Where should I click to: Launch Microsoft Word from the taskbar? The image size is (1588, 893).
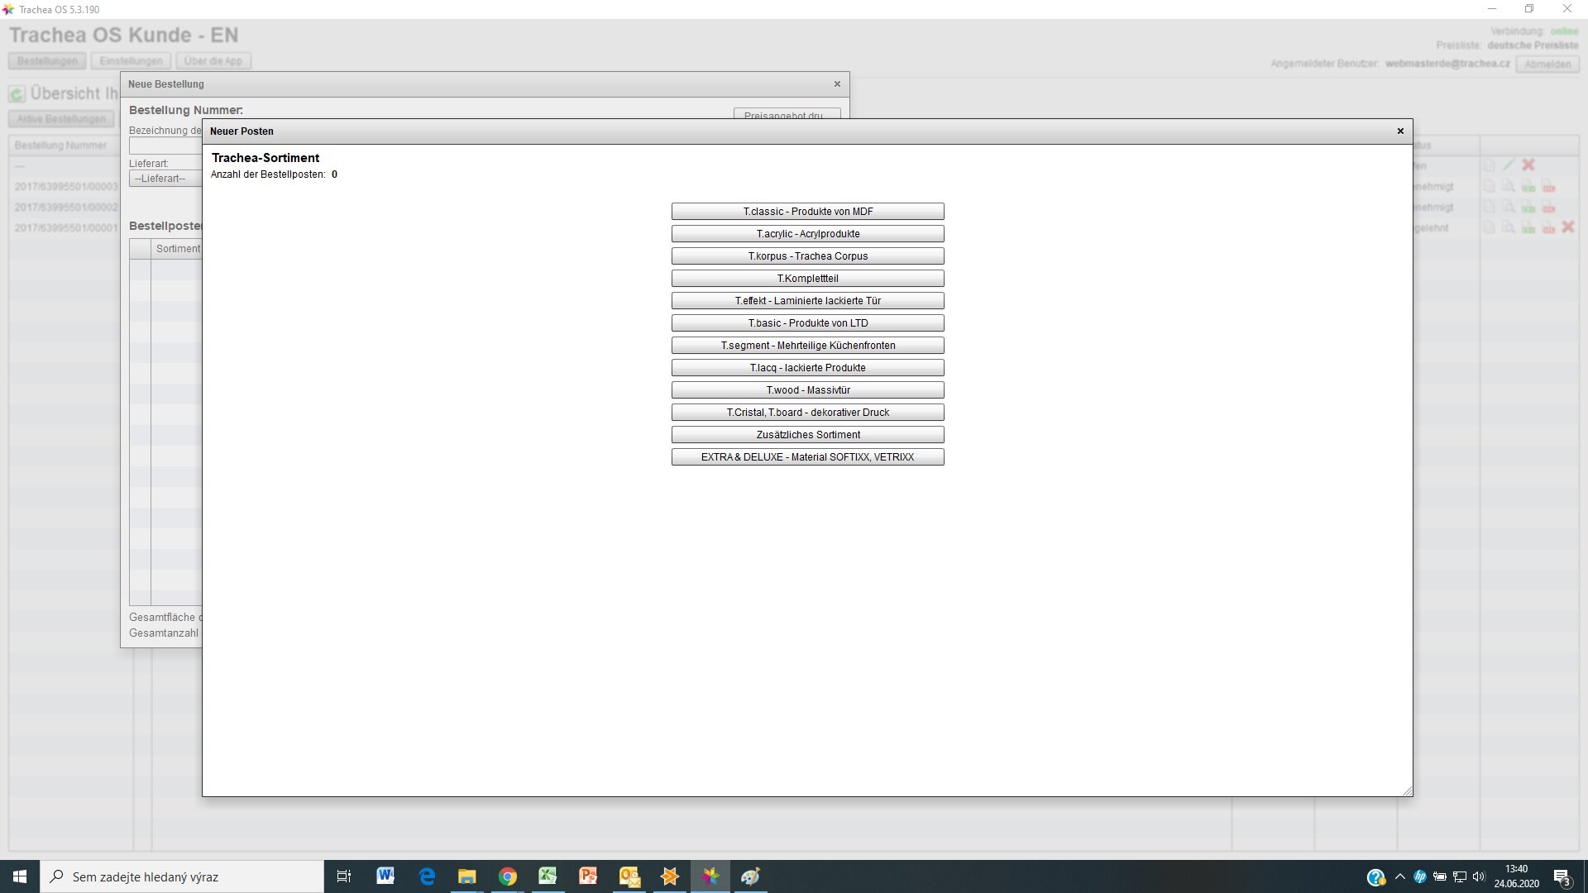(x=385, y=876)
